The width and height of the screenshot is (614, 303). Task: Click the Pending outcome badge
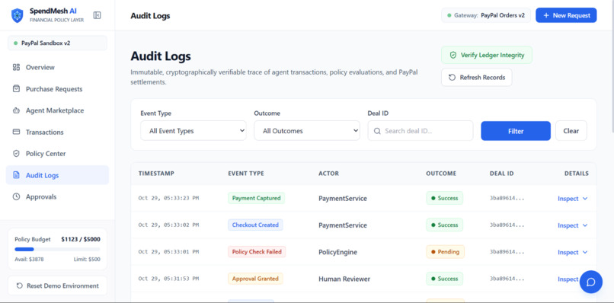(x=445, y=252)
